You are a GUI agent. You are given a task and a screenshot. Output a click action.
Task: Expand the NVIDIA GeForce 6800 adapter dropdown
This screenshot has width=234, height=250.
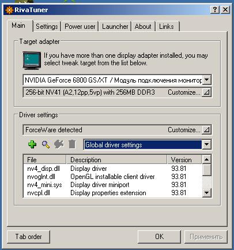tap(207, 80)
